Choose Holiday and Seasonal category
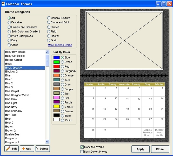Screen dimensions: 173x156 [x=9, y=27]
